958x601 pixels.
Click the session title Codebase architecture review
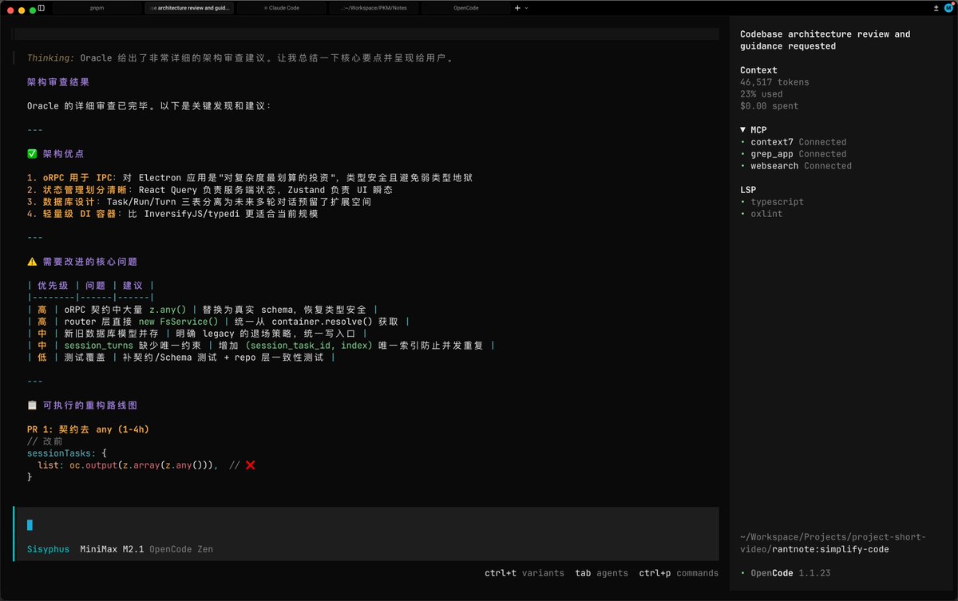(x=825, y=40)
